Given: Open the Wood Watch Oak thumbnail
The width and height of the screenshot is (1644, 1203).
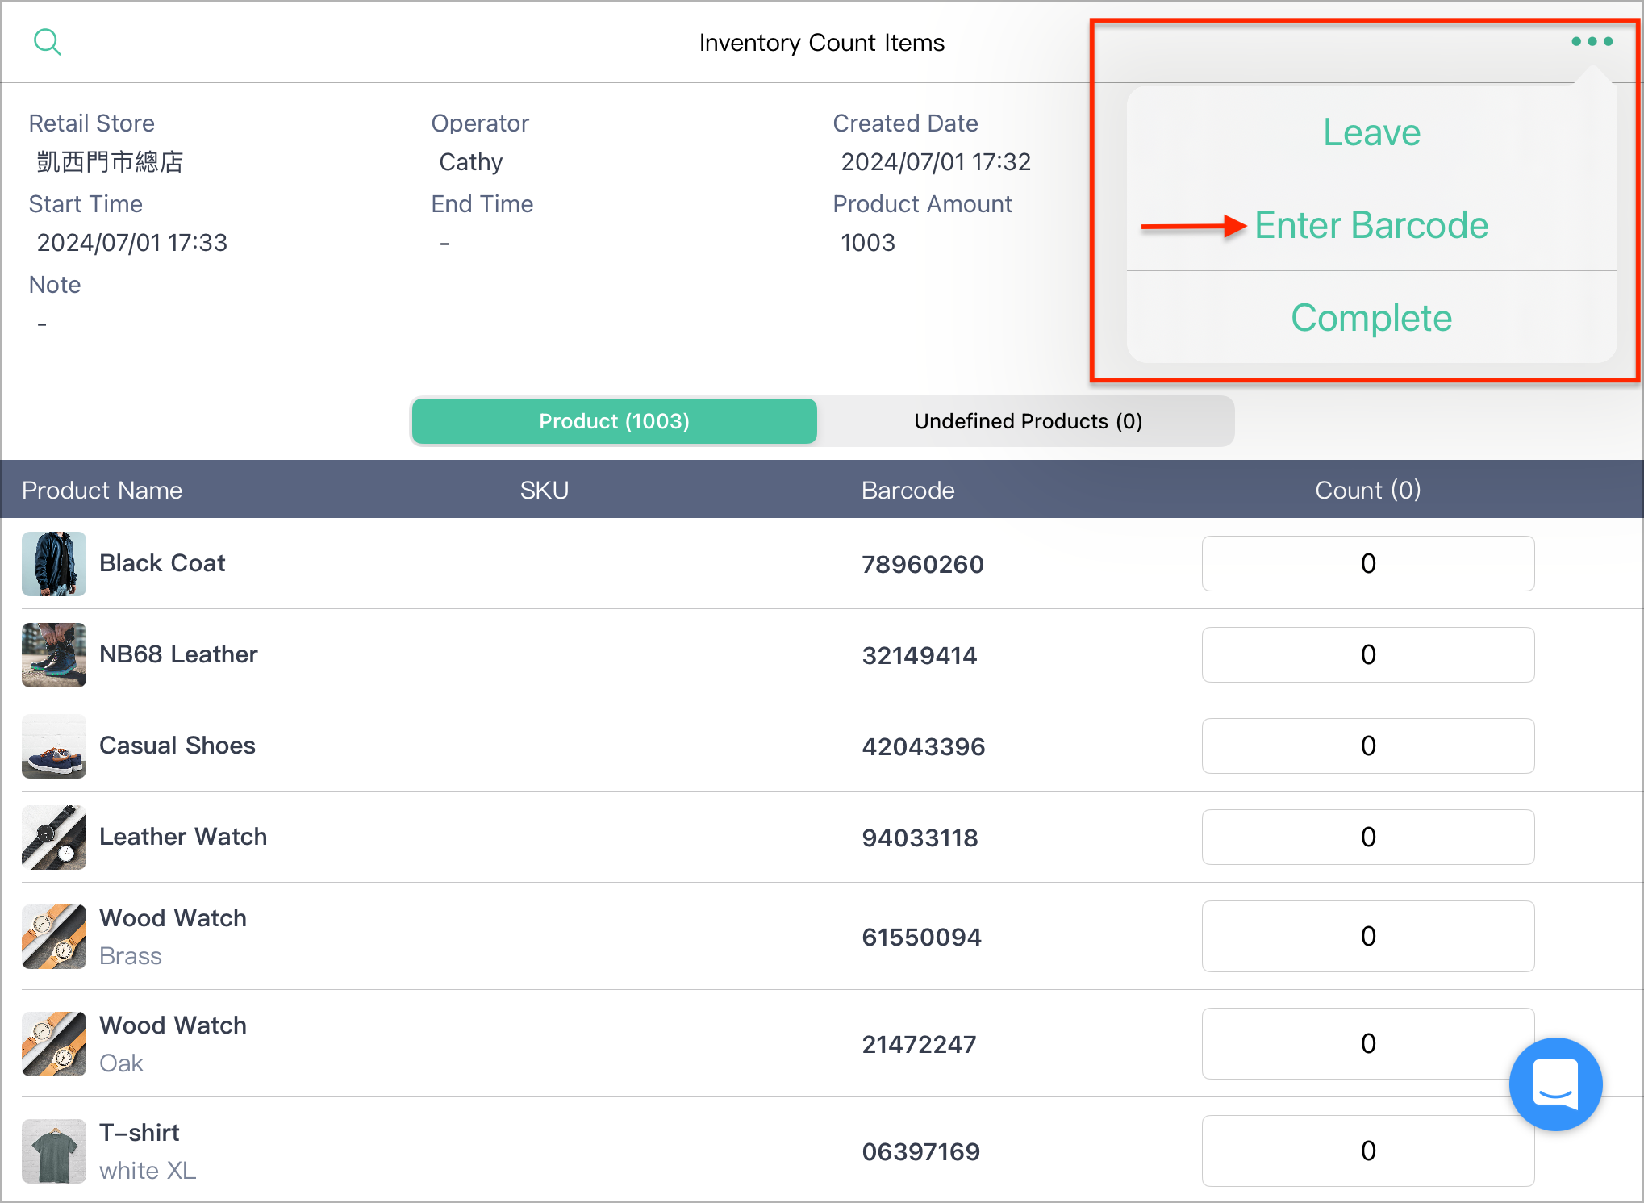Looking at the screenshot, I should 54,1043.
